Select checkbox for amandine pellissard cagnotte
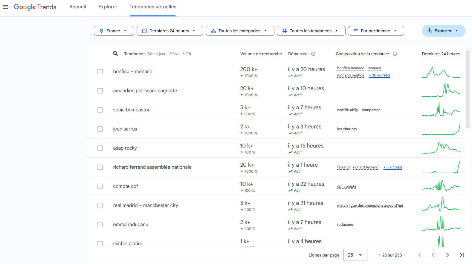This screenshot has width=472, height=264. [x=100, y=91]
